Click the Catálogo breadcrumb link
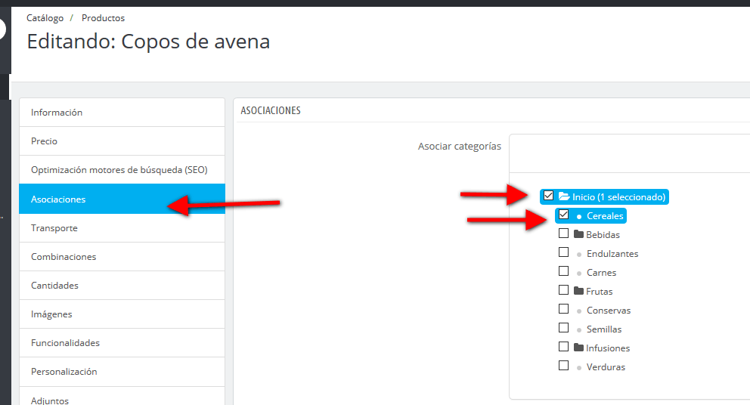Image resolution: width=750 pixels, height=405 pixels. 45,18
